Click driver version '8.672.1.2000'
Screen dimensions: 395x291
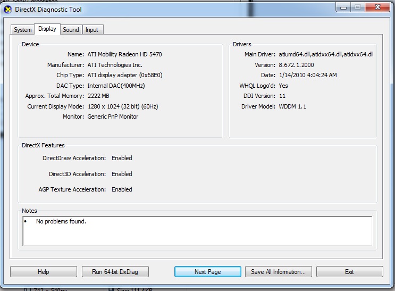coord(296,65)
